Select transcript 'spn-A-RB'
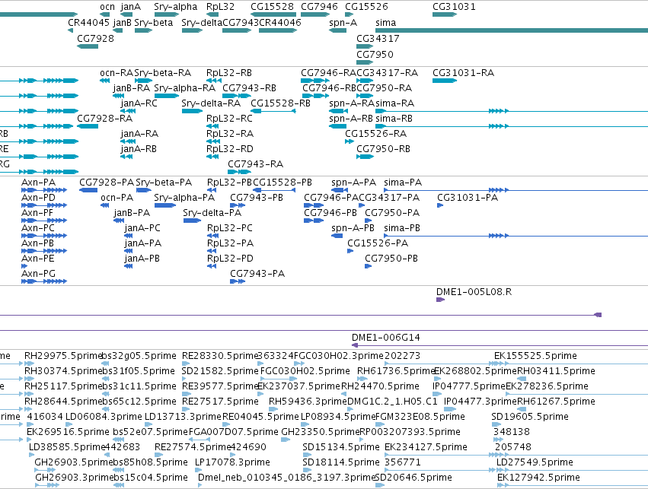Image resolution: width=648 pixels, height=489 pixels. pos(351,119)
